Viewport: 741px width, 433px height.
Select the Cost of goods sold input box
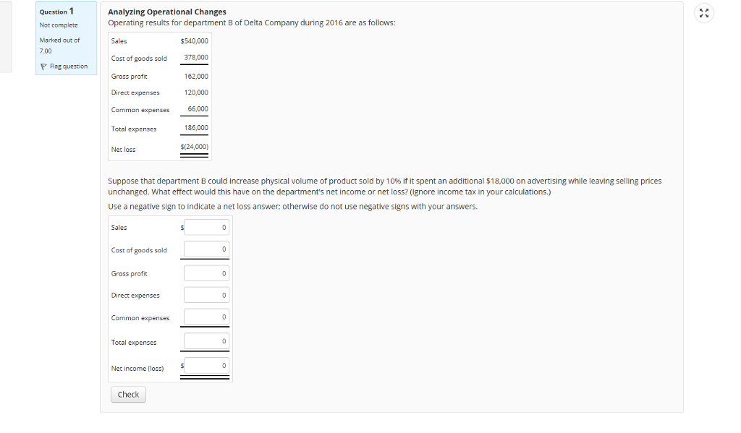pyautogui.click(x=206, y=249)
